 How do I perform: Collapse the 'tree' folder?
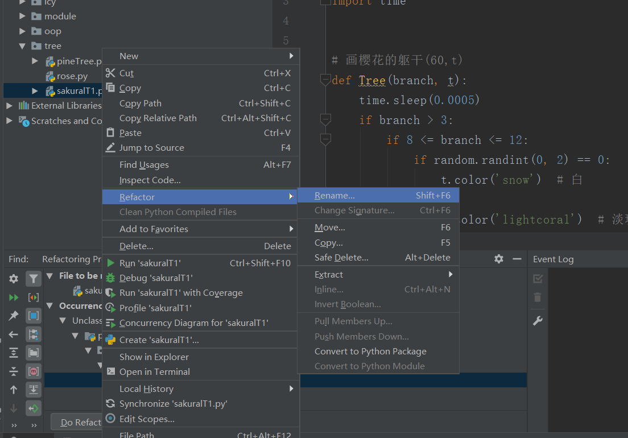point(22,46)
